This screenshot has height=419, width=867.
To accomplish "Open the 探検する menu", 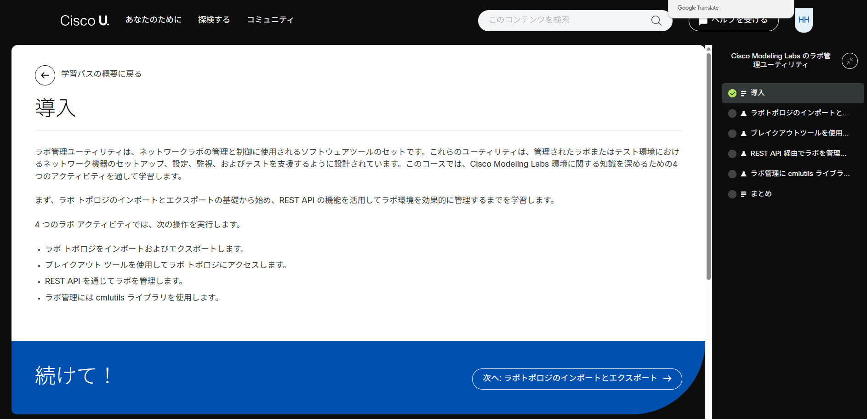I will tap(214, 20).
